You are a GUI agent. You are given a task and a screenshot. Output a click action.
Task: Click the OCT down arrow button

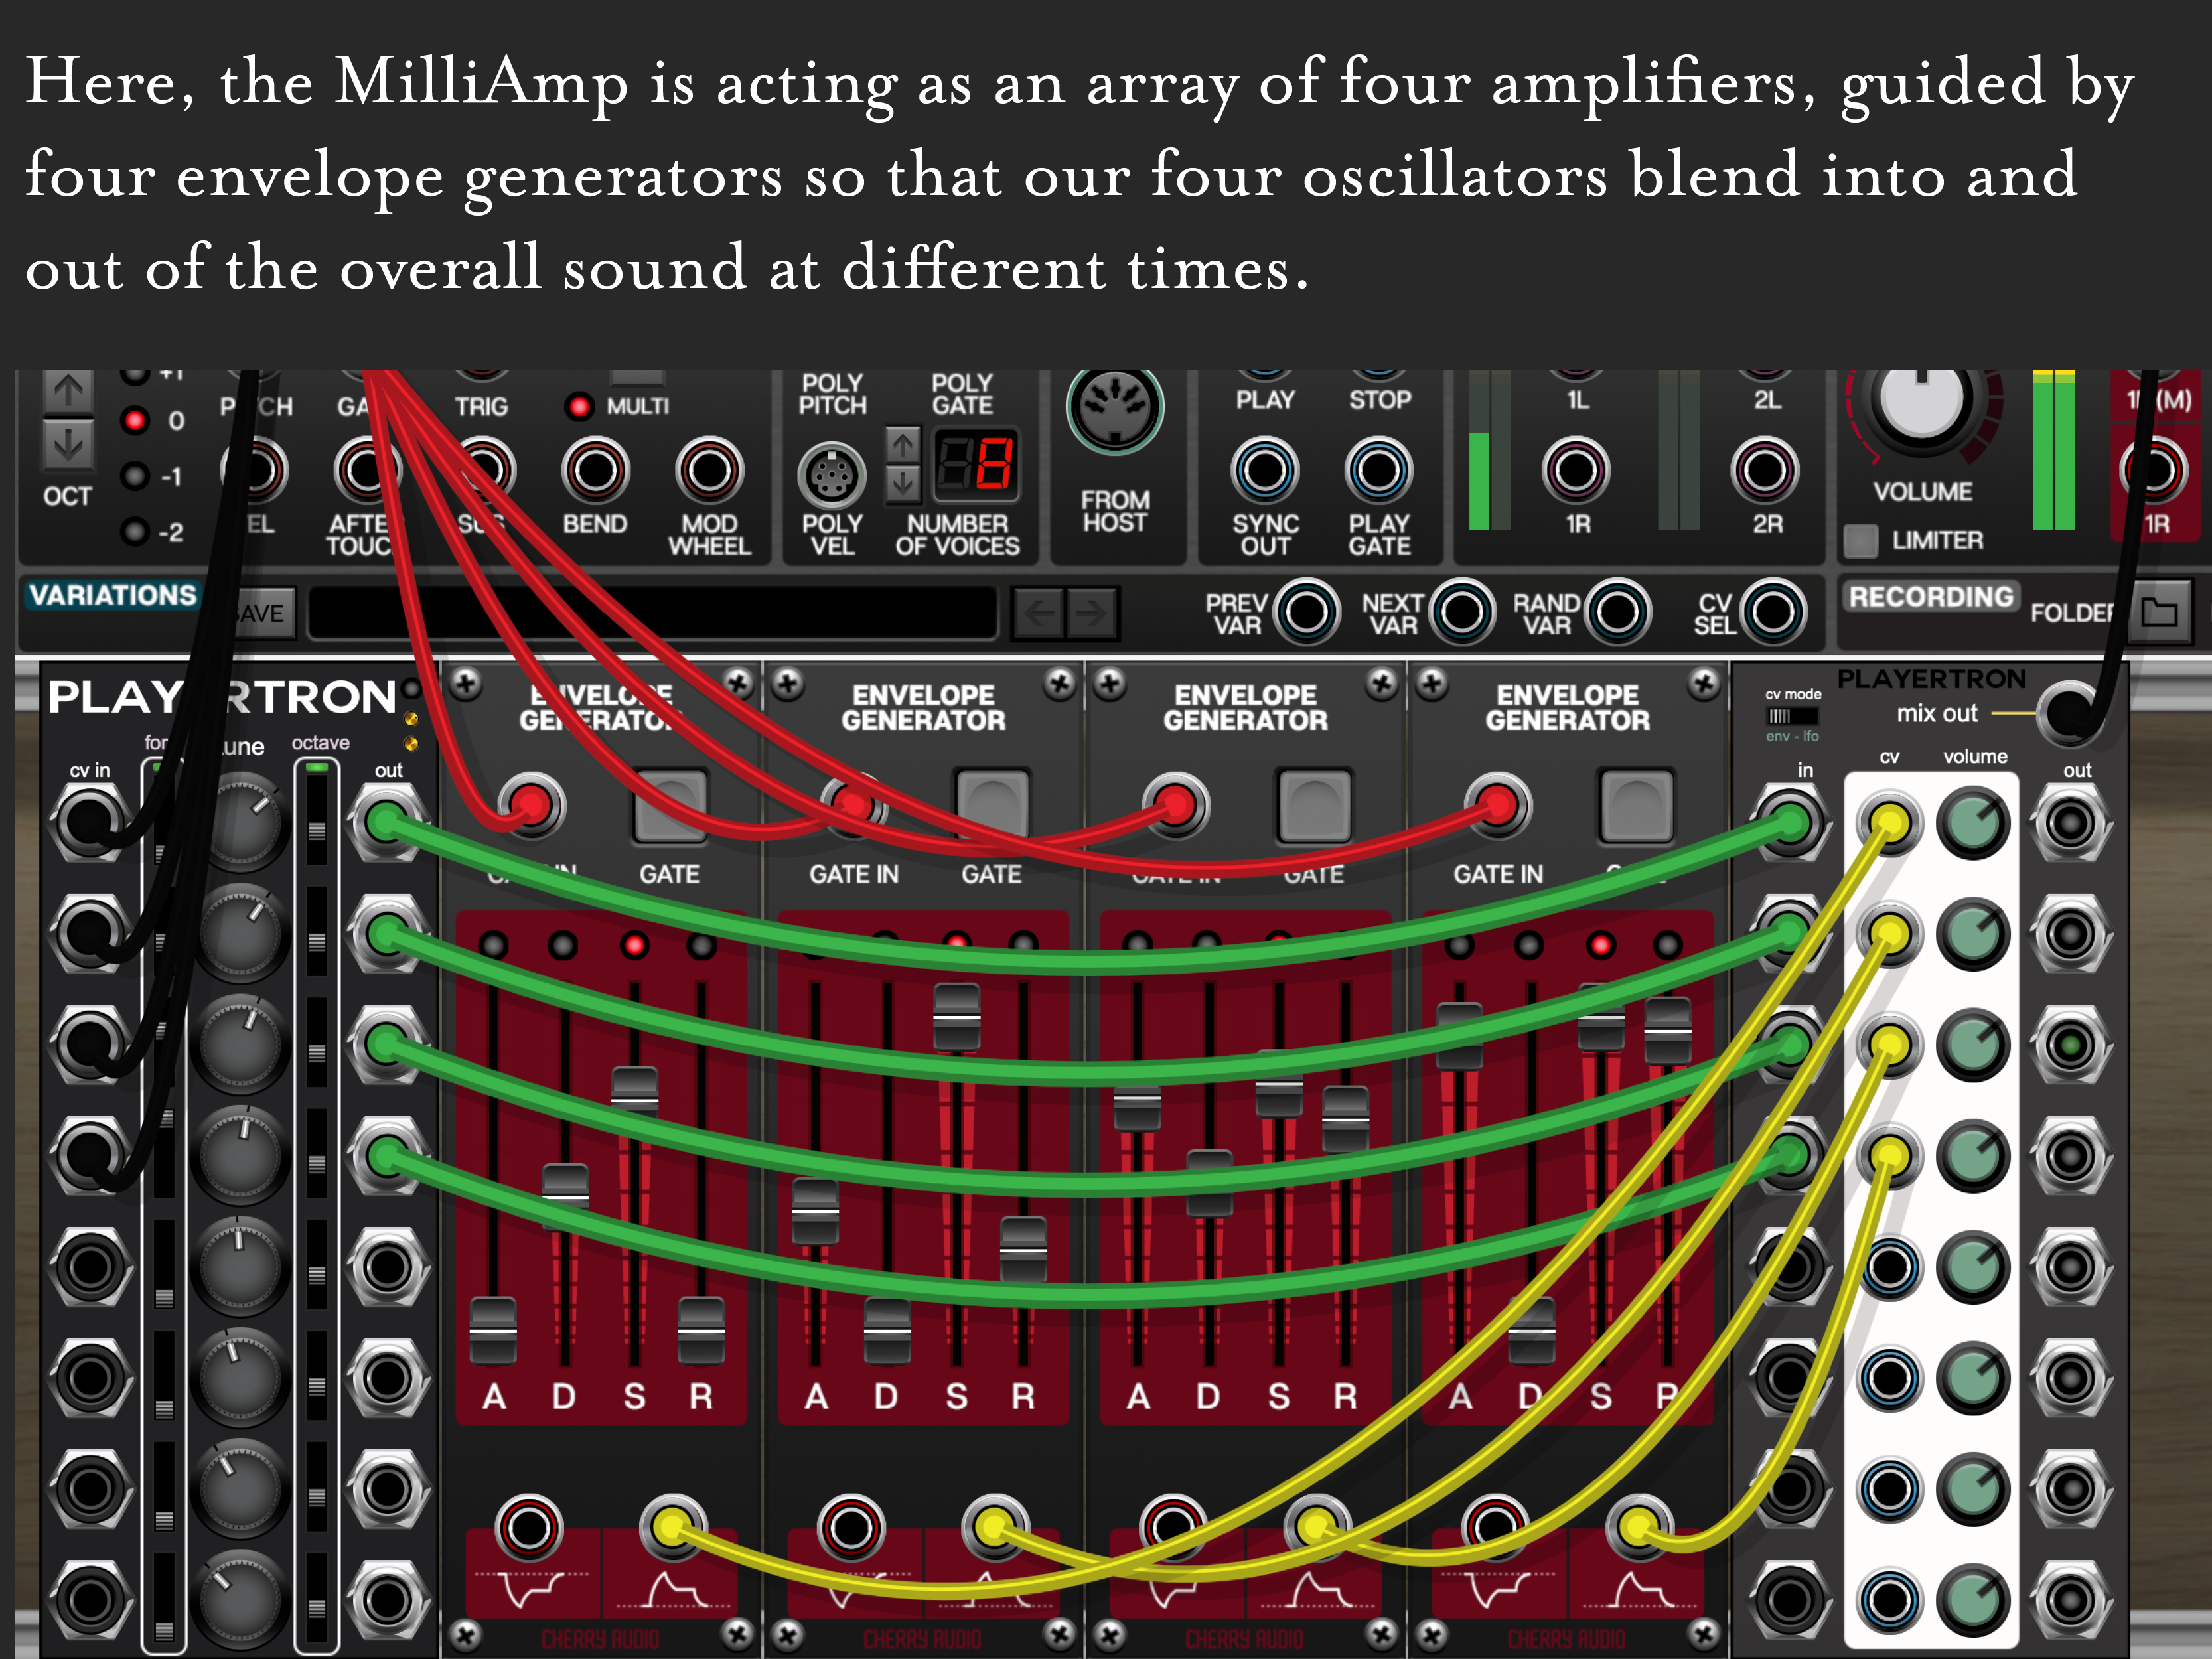[68, 445]
